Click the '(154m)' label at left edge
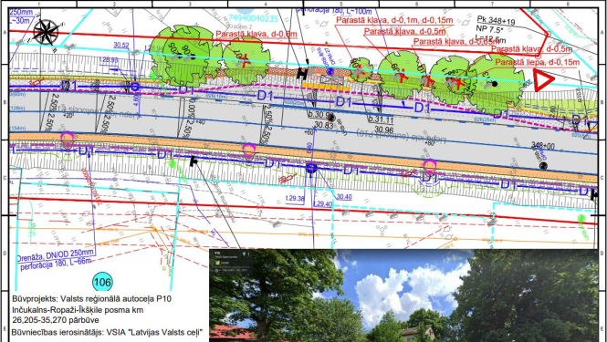 (17, 128)
